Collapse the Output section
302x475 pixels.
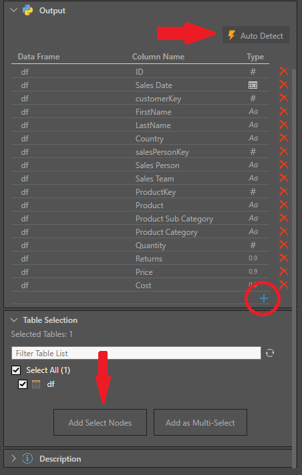tap(13, 10)
